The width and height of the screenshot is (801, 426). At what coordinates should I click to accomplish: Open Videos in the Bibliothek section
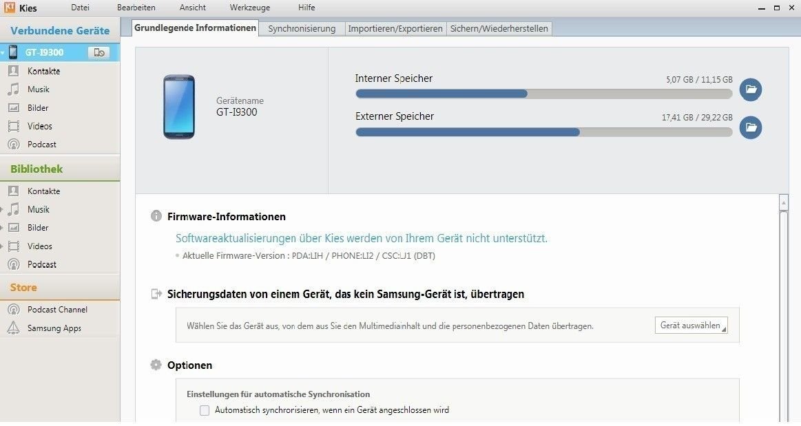[39, 246]
